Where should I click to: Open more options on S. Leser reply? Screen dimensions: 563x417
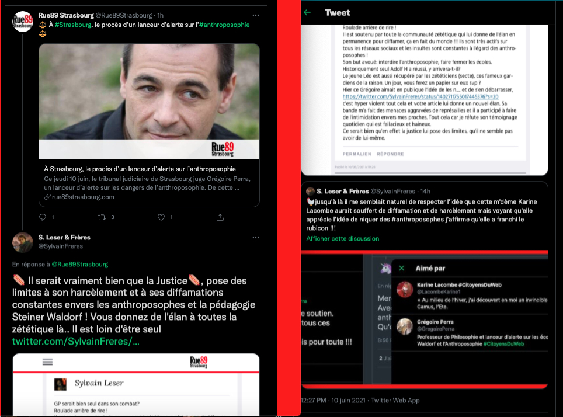[255, 238]
